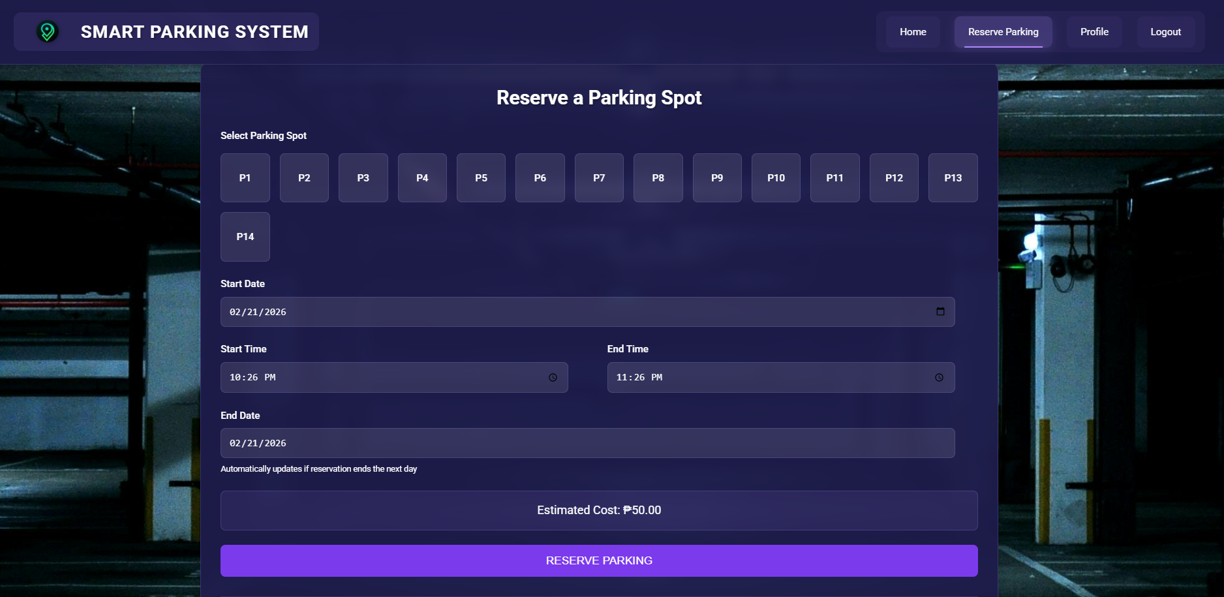1224x597 pixels.
Task: Open the End Time clock picker icon
Action: click(x=939, y=378)
